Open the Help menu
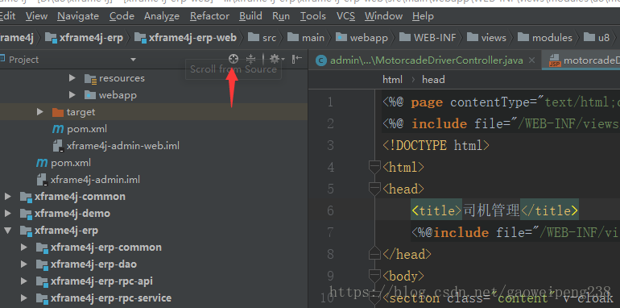 (x=423, y=16)
